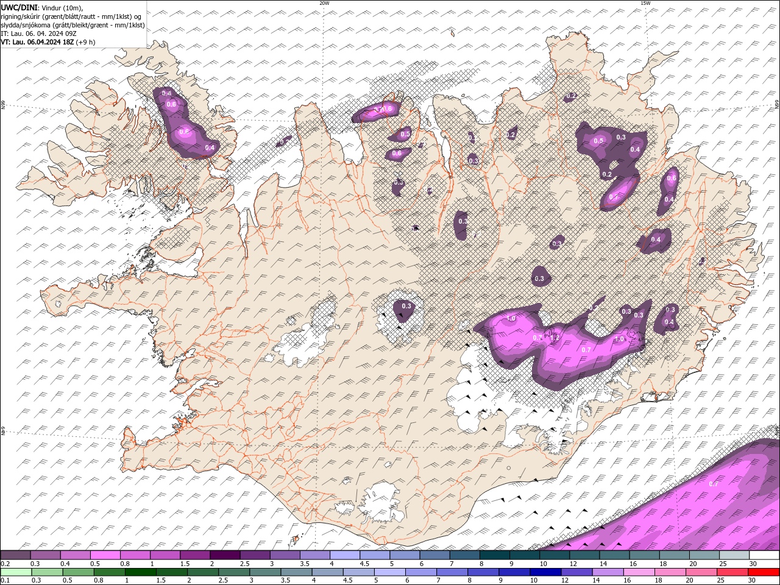The height and width of the screenshot is (585, 780).
Task: Click the 1.2 snowfall value on the map
Action: click(555, 337)
